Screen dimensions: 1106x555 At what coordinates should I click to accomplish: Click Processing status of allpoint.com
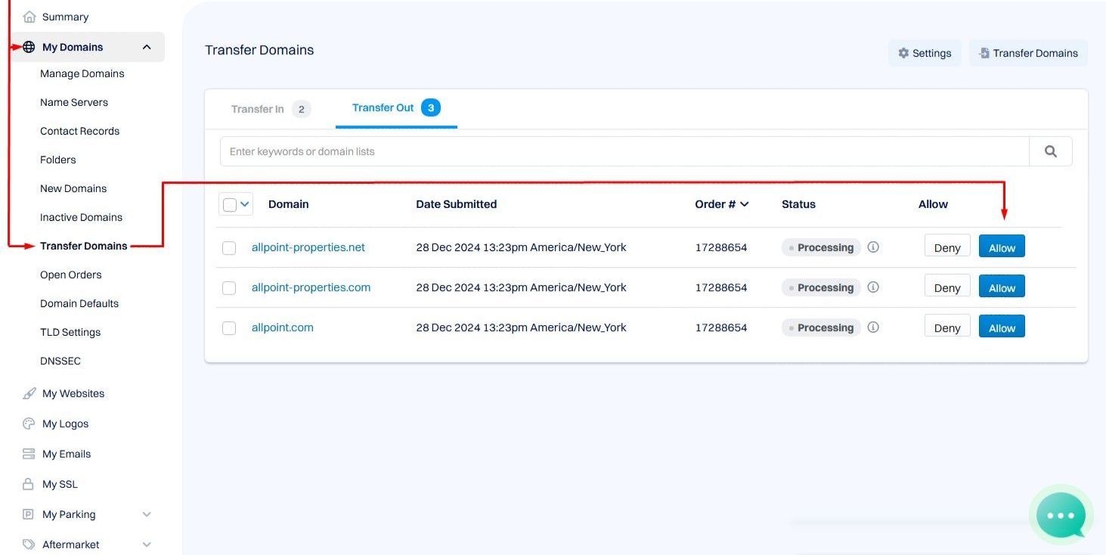point(821,327)
